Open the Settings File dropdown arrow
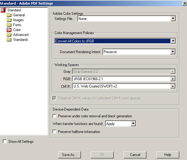 [173, 19]
